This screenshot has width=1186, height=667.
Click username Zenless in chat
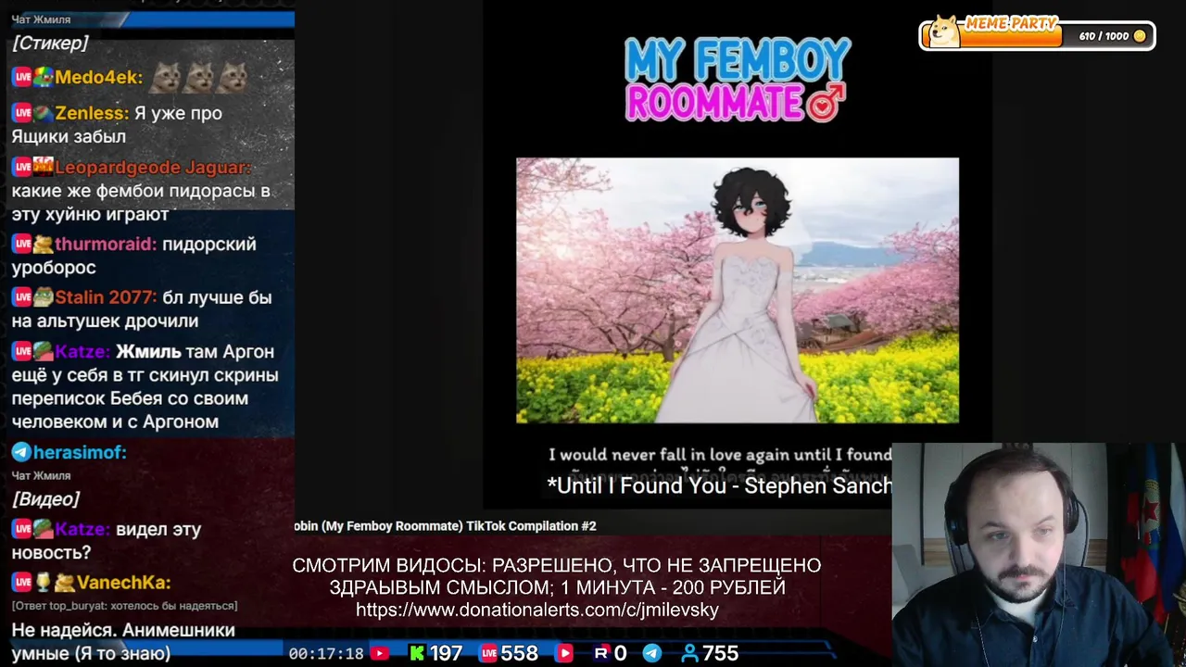point(92,113)
